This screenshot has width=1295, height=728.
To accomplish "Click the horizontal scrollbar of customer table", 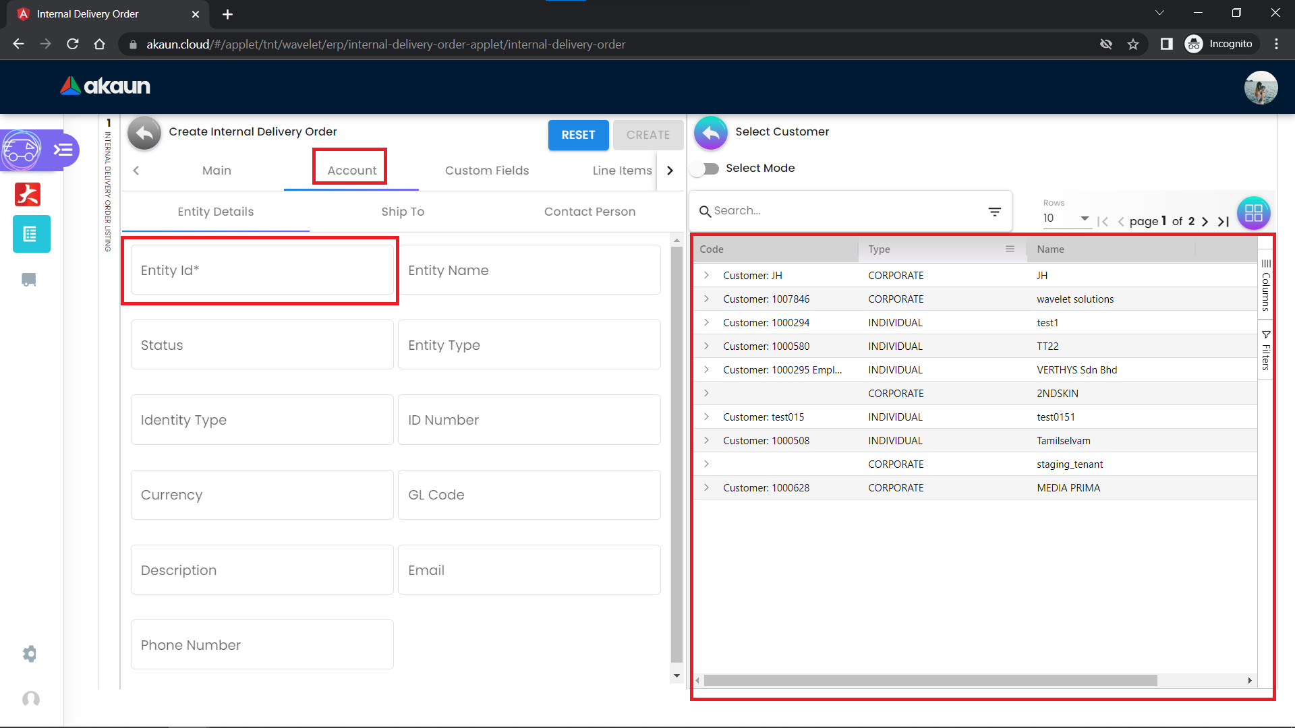I will (x=930, y=681).
